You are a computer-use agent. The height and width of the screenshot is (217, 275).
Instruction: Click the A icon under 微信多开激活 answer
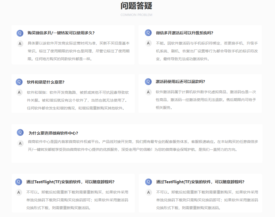(x=148, y=44)
